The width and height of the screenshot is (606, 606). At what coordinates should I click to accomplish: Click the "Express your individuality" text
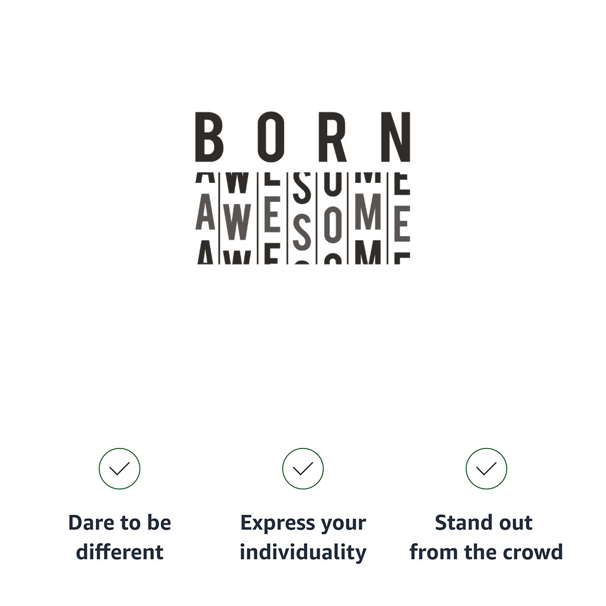303,537
